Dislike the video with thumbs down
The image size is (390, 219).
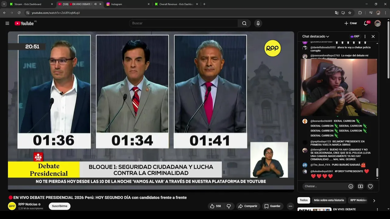(x=229, y=206)
